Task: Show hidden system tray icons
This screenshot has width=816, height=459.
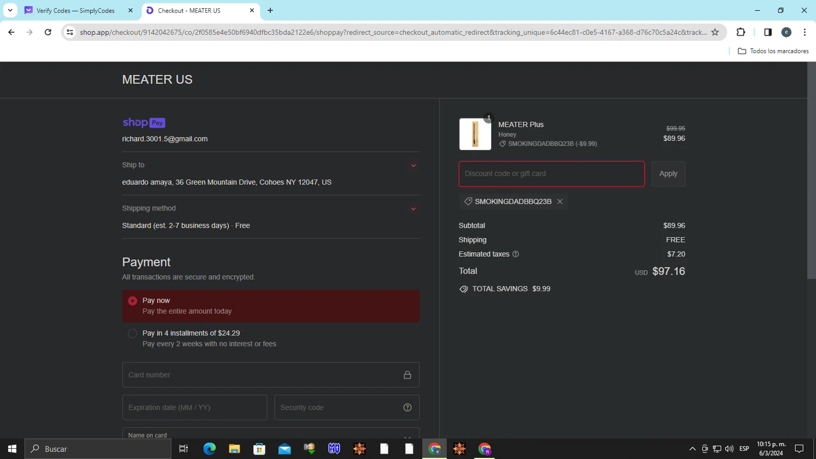Action: (693, 449)
